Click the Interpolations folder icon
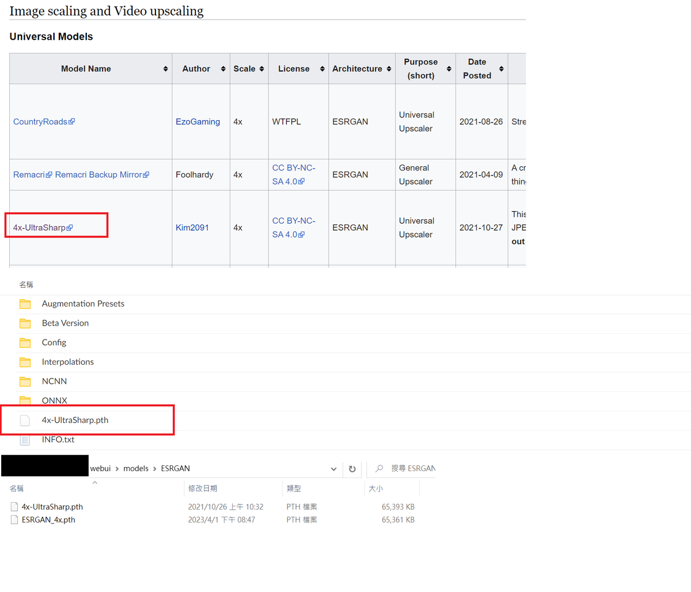The image size is (691, 592). click(25, 362)
